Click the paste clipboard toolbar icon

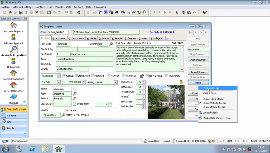pos(189,12)
